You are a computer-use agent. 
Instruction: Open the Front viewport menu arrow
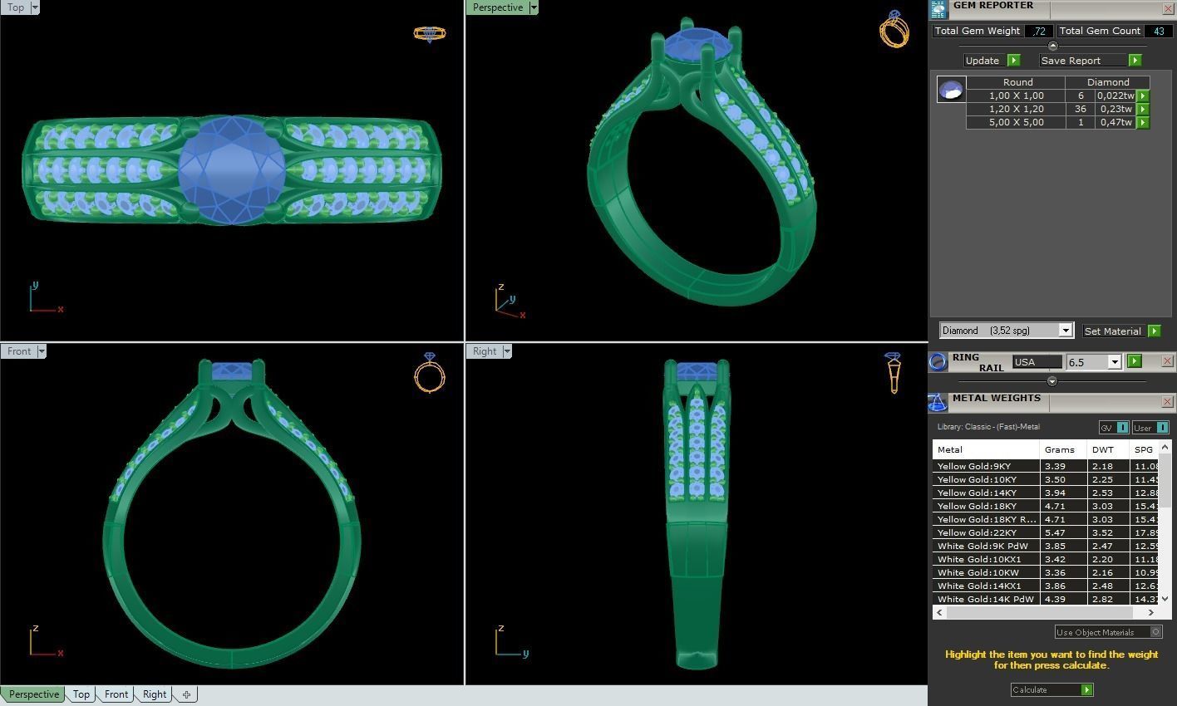pyautogui.click(x=42, y=351)
